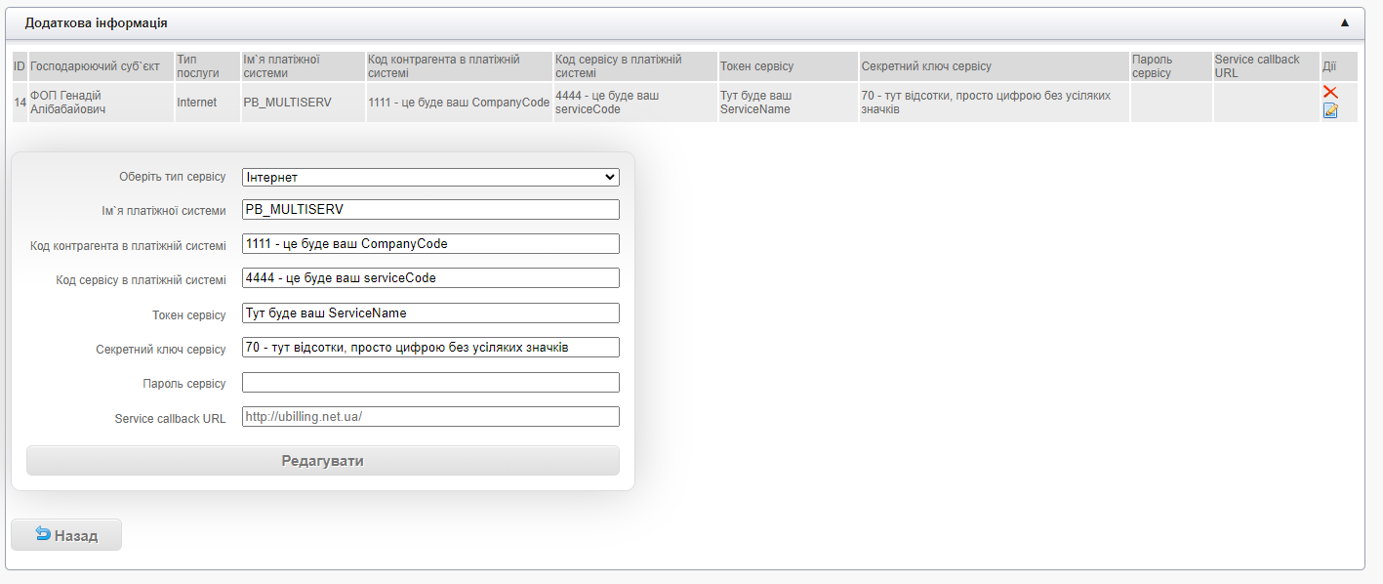
Task: Click the Код сервісу в платіжній системі input
Action: (x=430, y=278)
